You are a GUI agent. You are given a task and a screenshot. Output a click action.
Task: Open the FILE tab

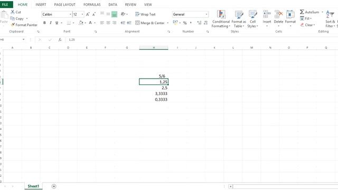tap(5, 4)
